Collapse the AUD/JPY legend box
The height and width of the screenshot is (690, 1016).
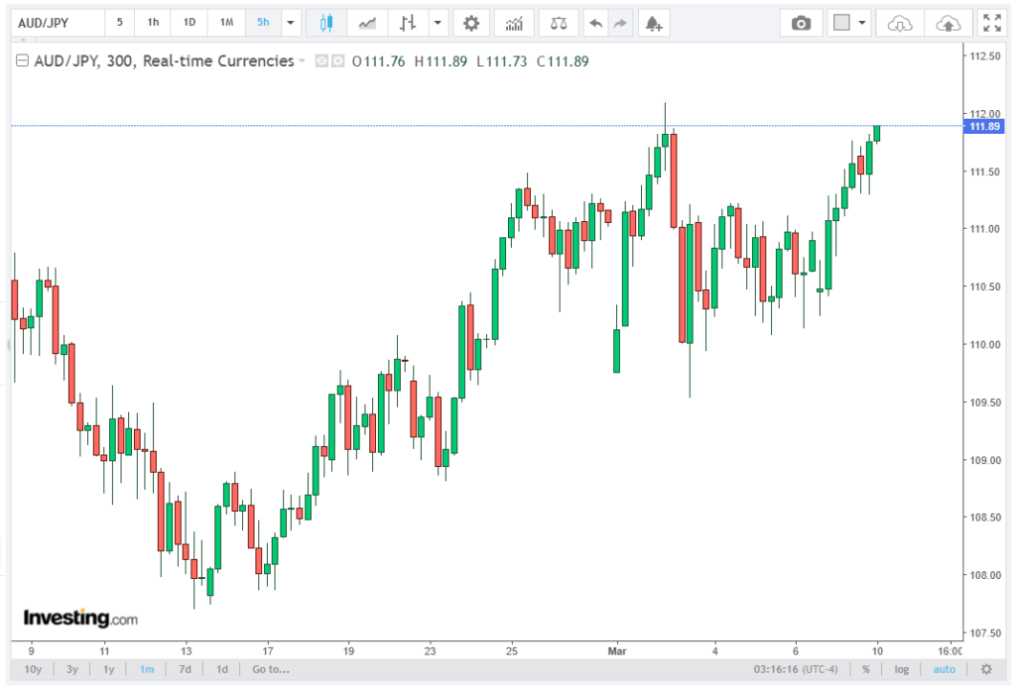pyautogui.click(x=22, y=61)
